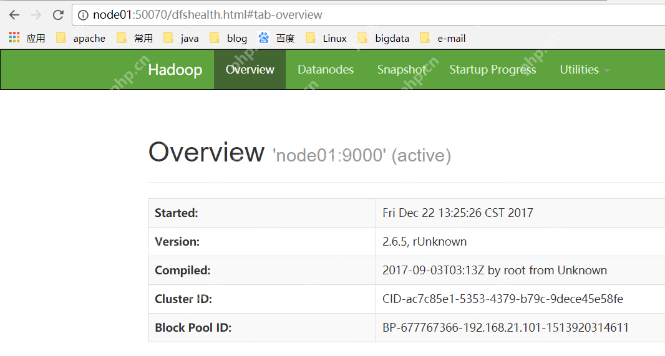Click the Cluster ID: row label
The image size is (665, 356).
(x=183, y=299)
